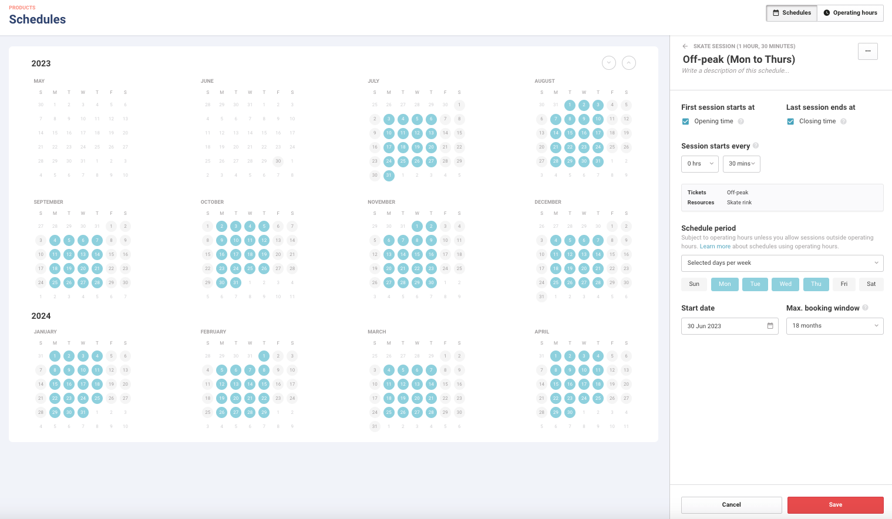Open the 18 months booking window dropdown
The width and height of the screenshot is (892, 519).
(835, 326)
